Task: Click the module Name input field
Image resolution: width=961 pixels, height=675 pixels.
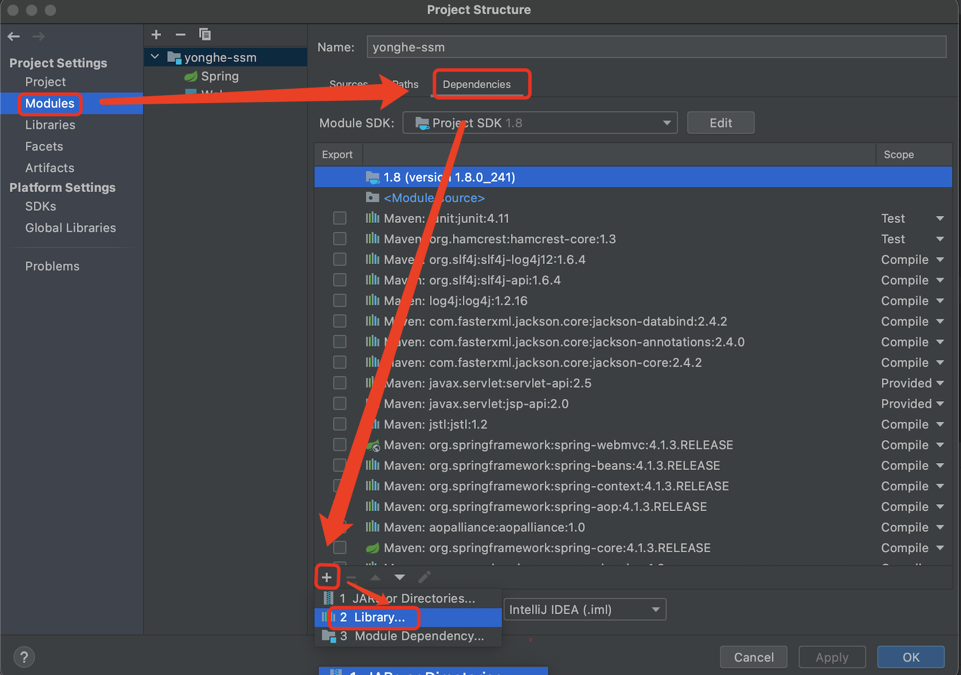Action: [x=657, y=47]
